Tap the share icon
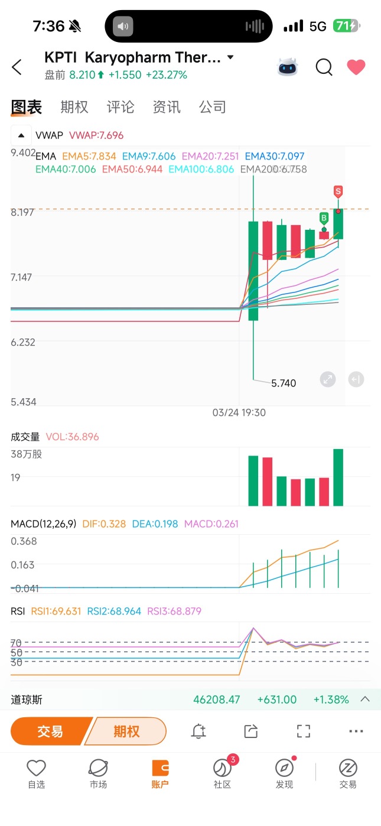 (x=250, y=731)
